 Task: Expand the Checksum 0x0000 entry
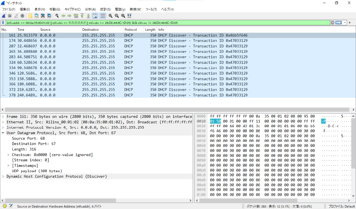[8, 155]
